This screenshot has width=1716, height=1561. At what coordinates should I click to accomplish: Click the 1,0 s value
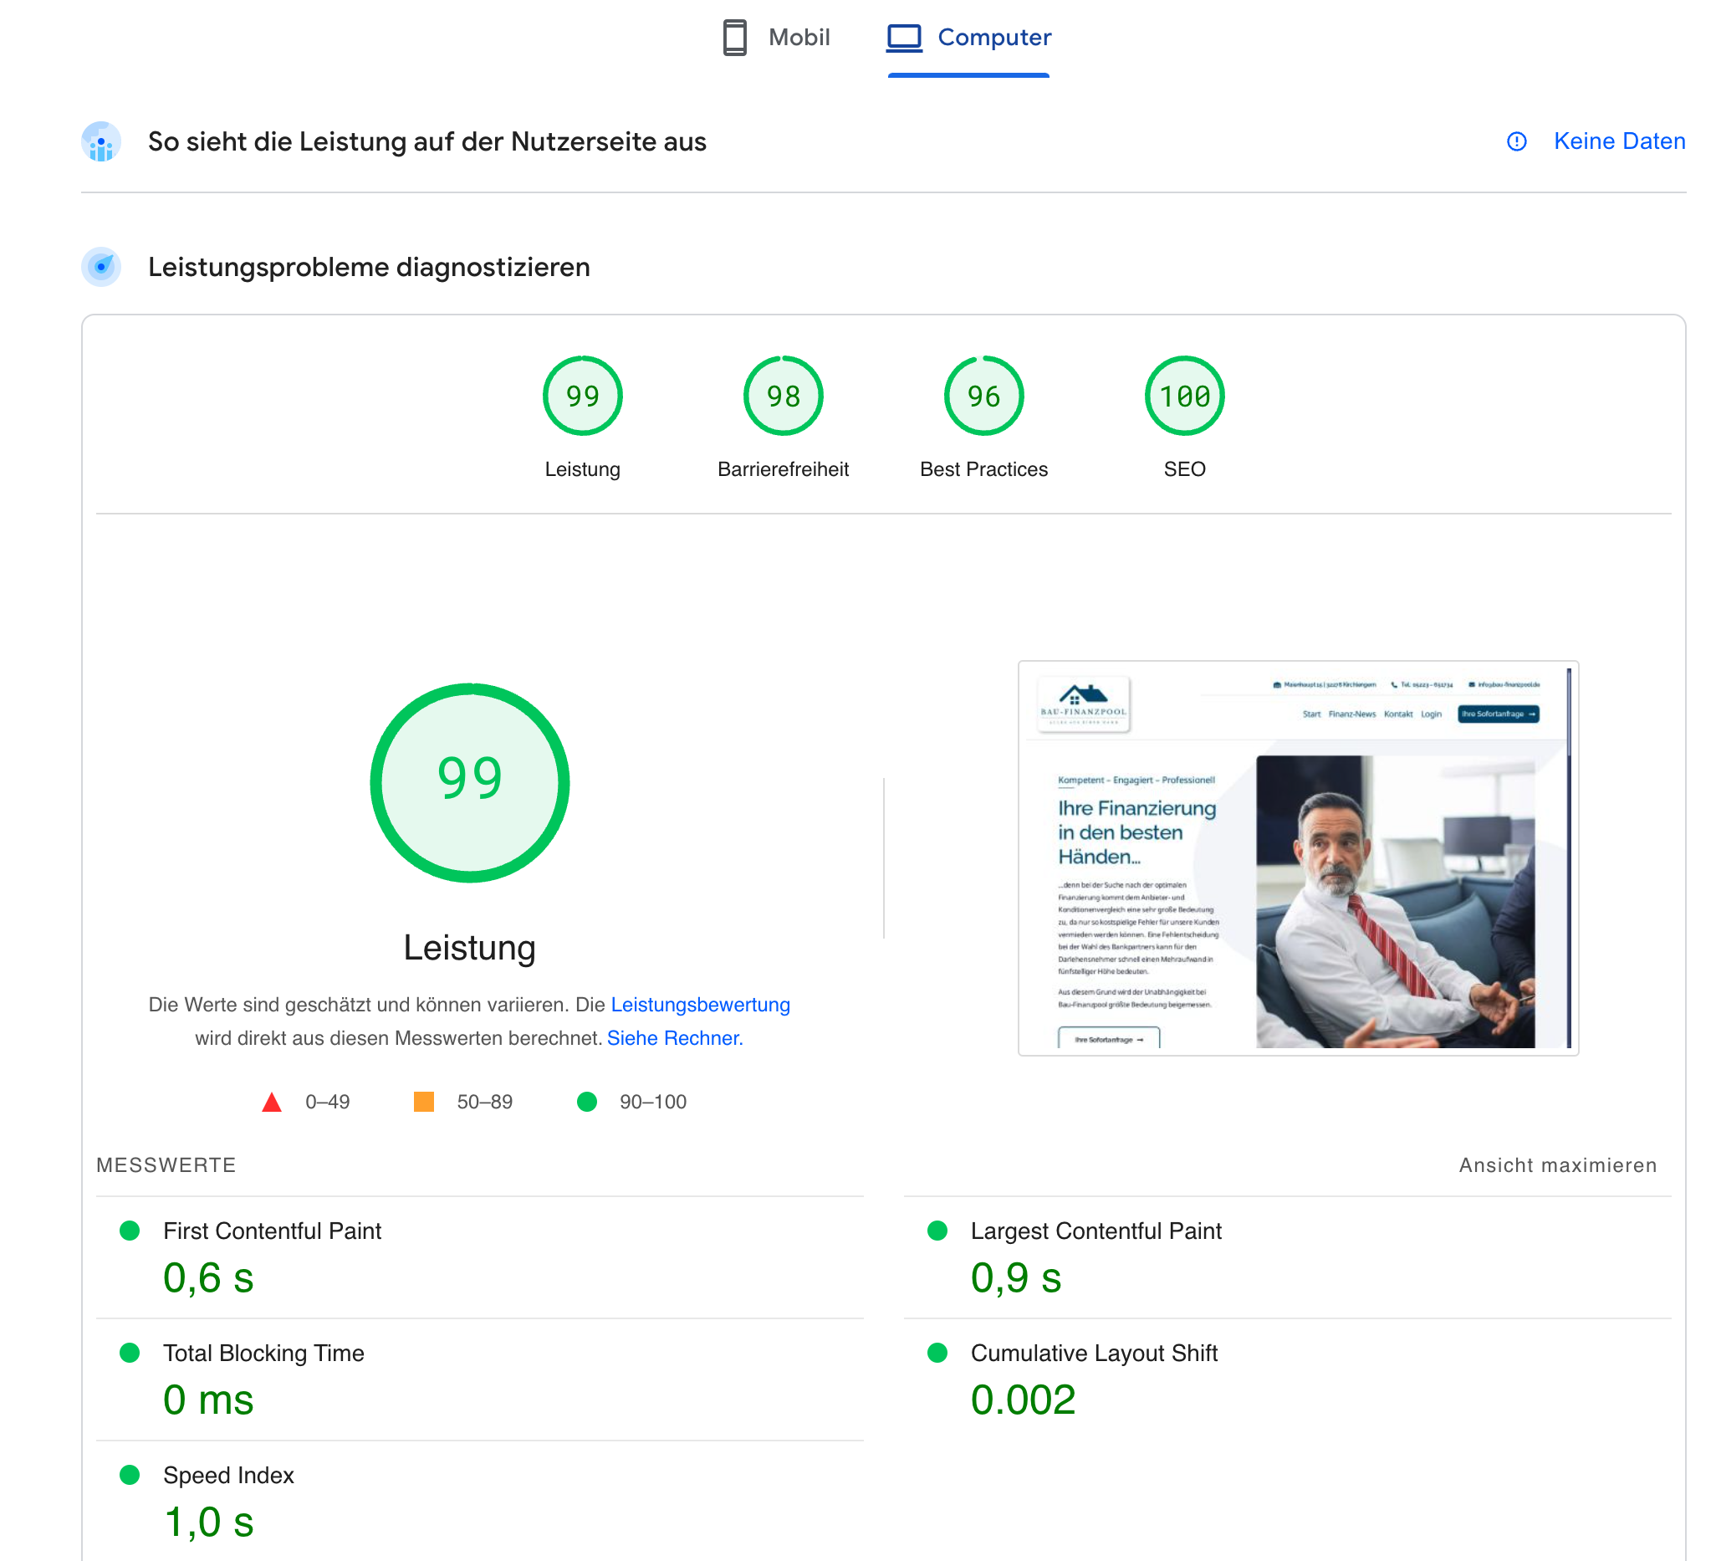point(208,1522)
